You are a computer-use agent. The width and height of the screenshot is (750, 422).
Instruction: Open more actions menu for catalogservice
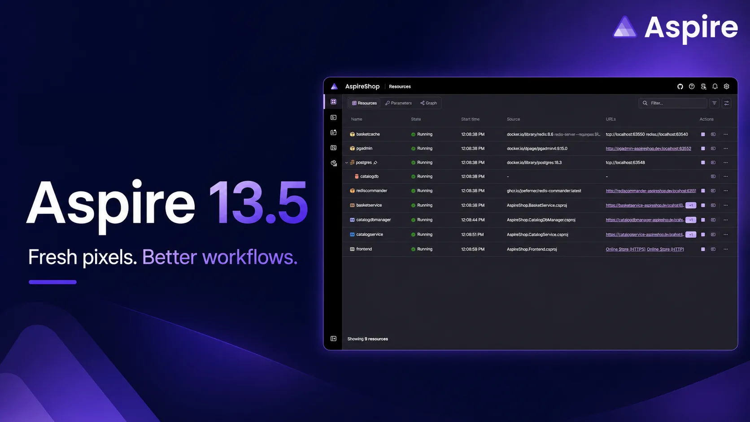click(x=726, y=235)
